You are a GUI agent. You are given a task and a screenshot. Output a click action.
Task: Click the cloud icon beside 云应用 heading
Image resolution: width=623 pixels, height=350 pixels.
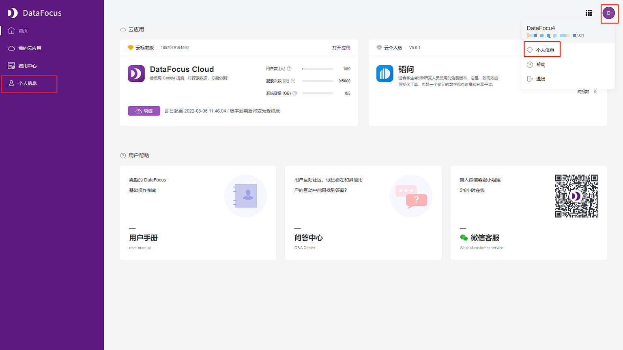pyautogui.click(x=123, y=30)
